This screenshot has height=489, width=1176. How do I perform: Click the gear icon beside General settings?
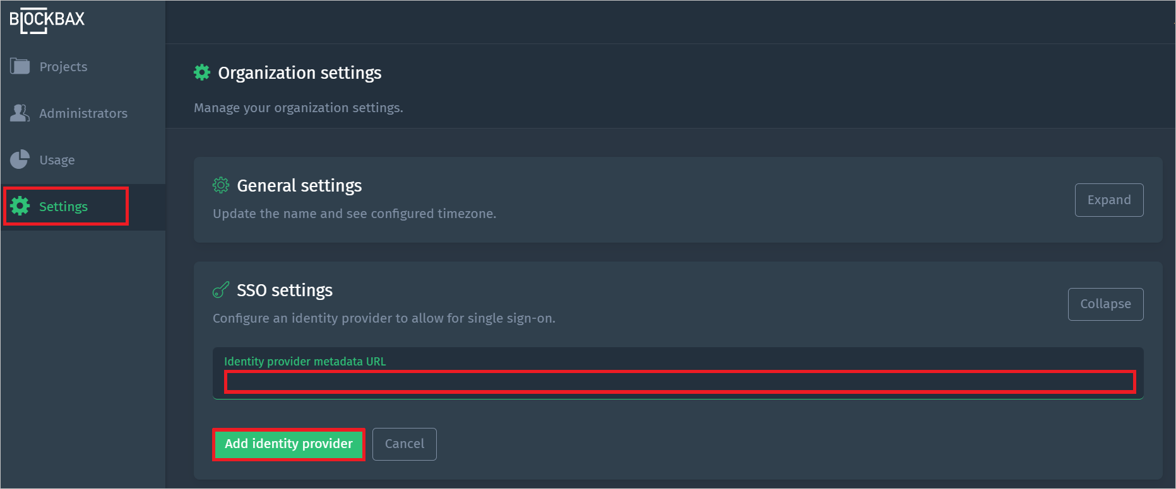[220, 185]
